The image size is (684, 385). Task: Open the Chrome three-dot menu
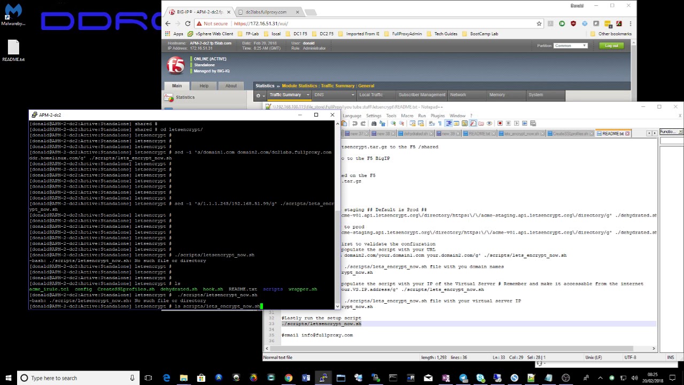tap(631, 24)
